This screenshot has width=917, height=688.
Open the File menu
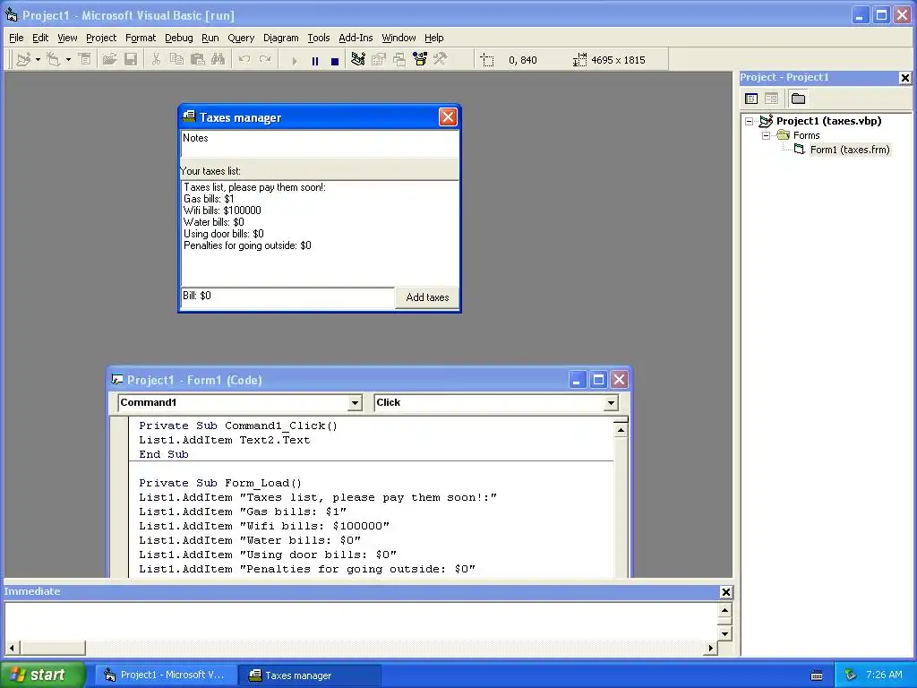(x=16, y=38)
